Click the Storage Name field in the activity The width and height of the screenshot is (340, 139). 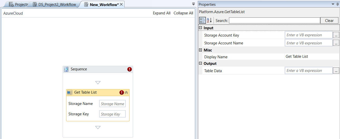coord(112,104)
